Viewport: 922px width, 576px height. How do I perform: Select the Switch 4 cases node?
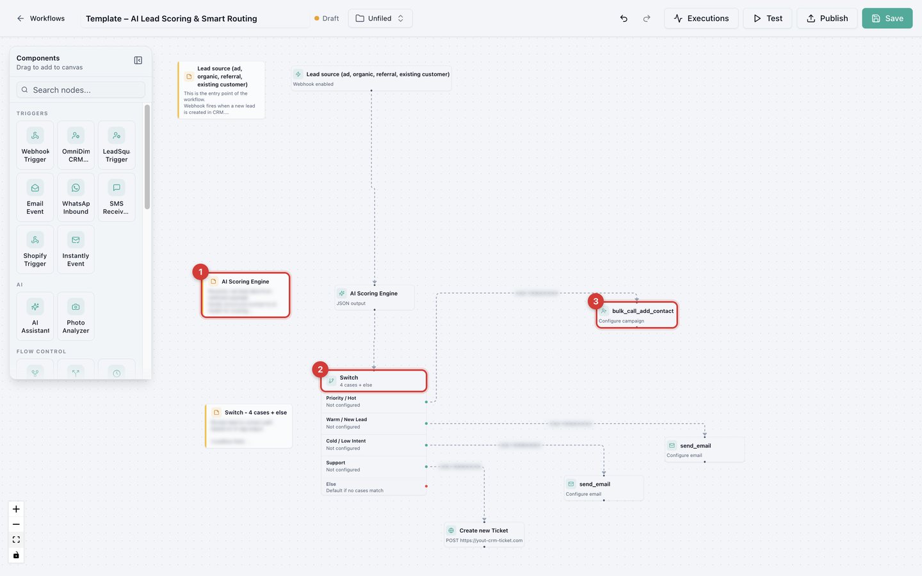coord(374,381)
